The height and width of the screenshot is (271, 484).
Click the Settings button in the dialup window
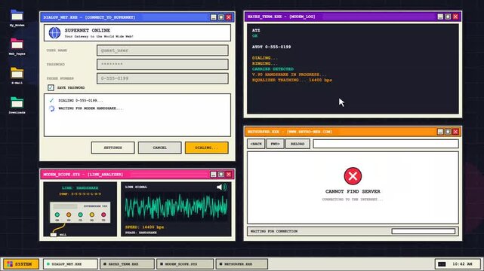(x=113, y=148)
